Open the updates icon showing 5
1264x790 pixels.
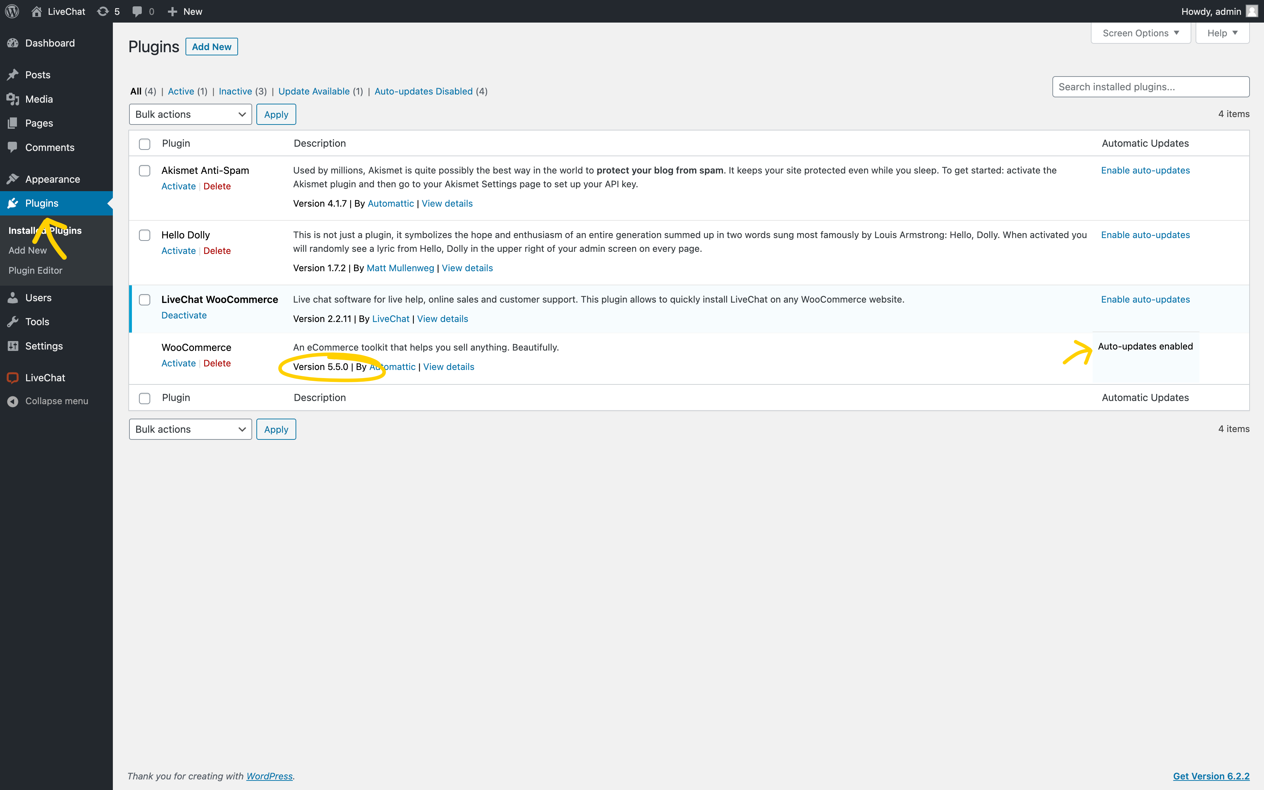(103, 11)
